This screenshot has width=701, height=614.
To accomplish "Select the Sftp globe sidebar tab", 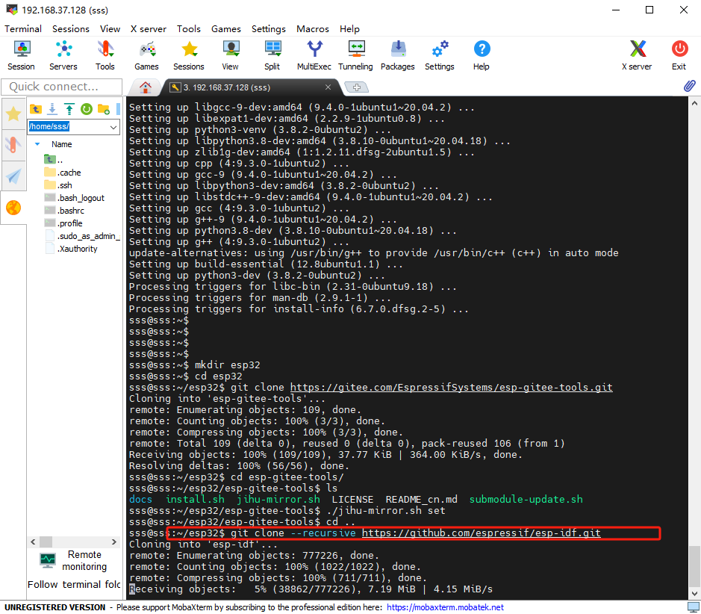I will click(13, 208).
